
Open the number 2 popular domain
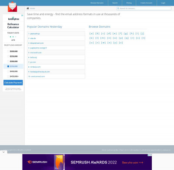[x=32, y=38]
